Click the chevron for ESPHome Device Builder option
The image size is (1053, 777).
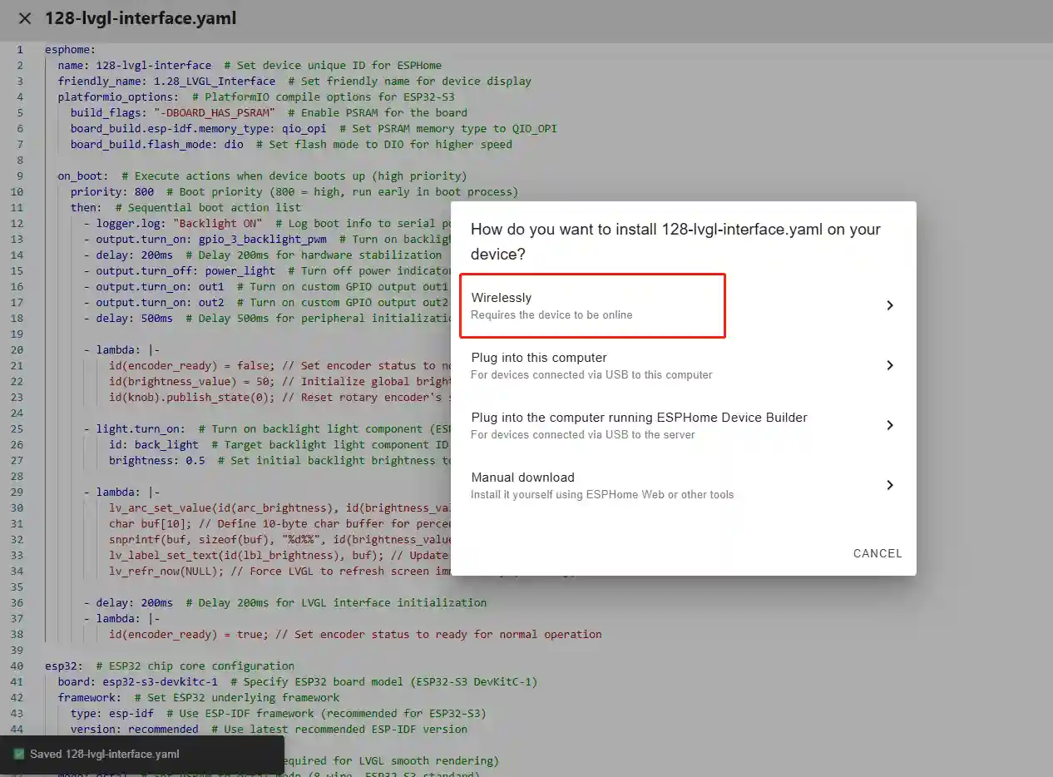(889, 425)
